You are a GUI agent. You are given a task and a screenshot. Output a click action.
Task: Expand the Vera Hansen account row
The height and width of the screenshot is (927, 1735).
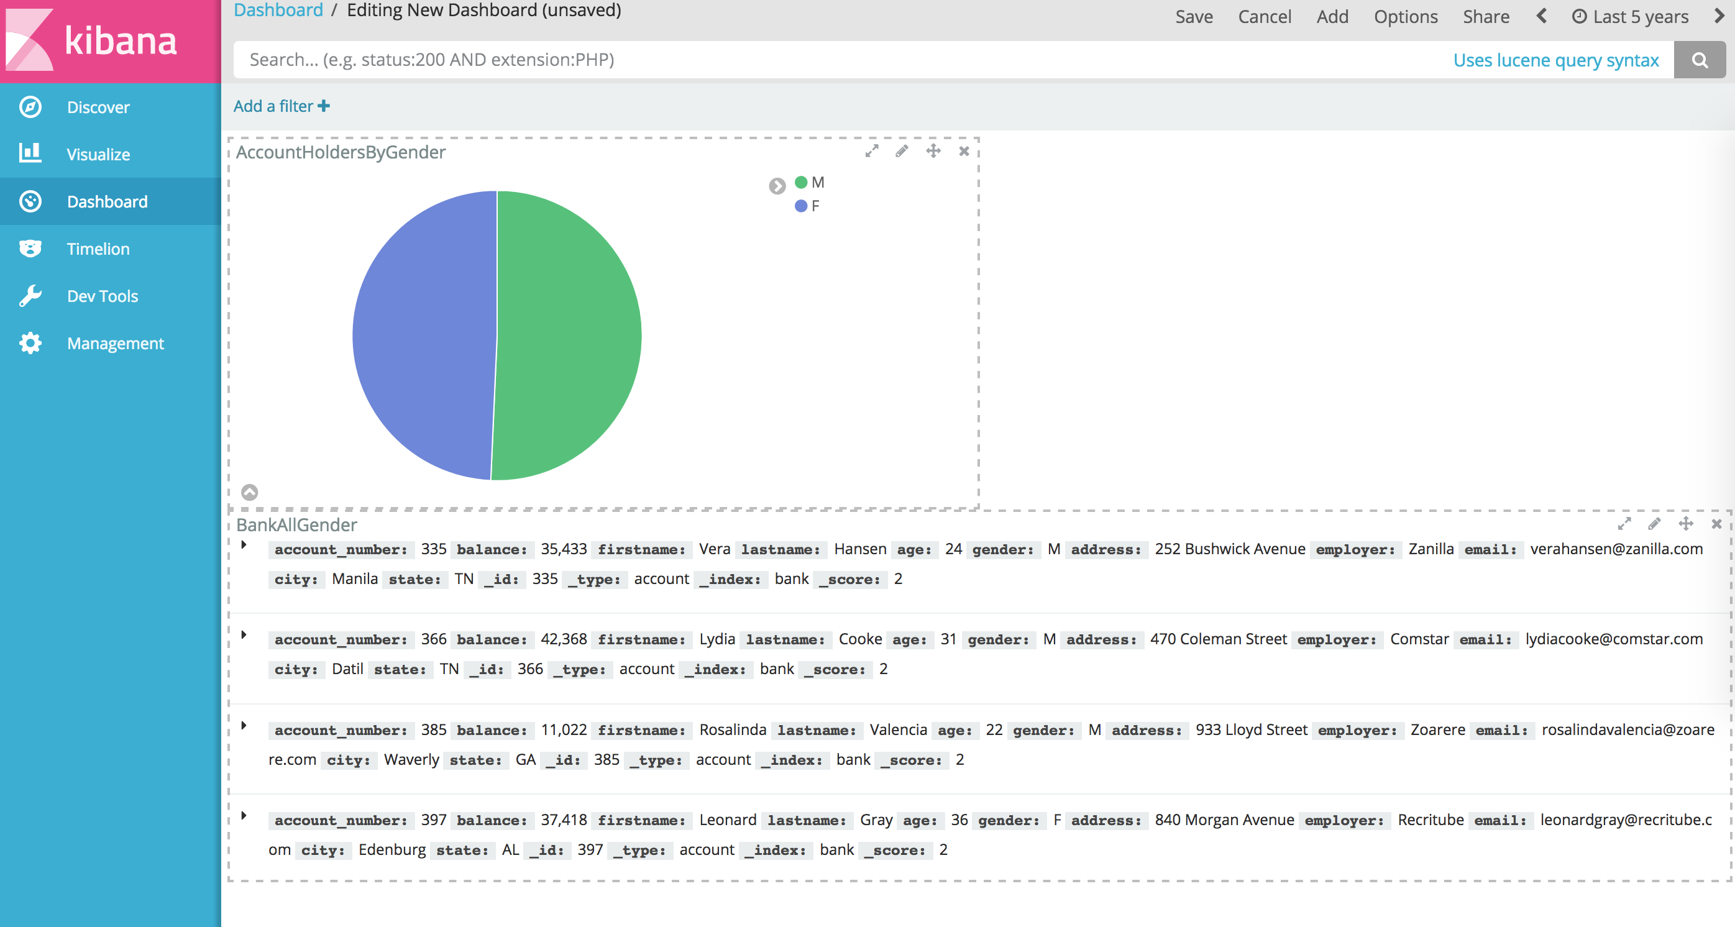(x=244, y=545)
